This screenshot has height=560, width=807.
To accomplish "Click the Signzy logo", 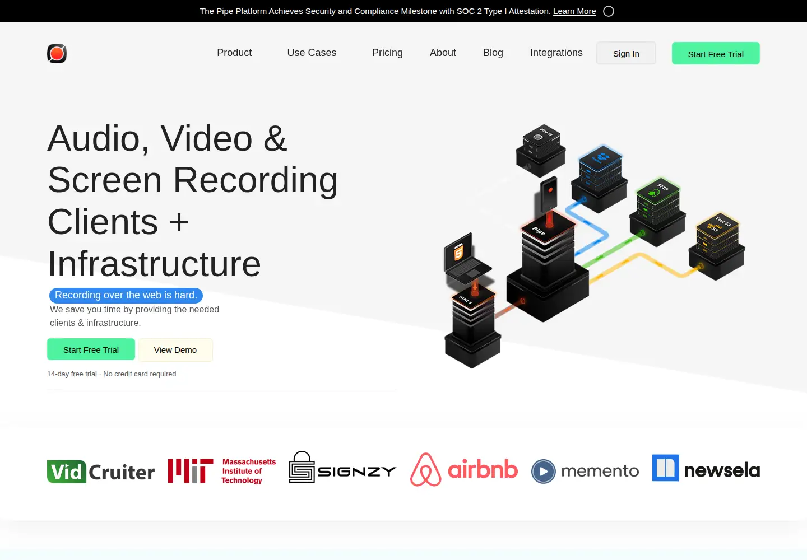I will click(342, 467).
